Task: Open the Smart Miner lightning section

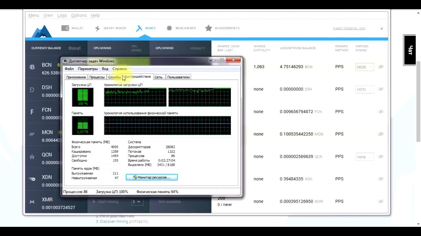Action: coord(110,28)
